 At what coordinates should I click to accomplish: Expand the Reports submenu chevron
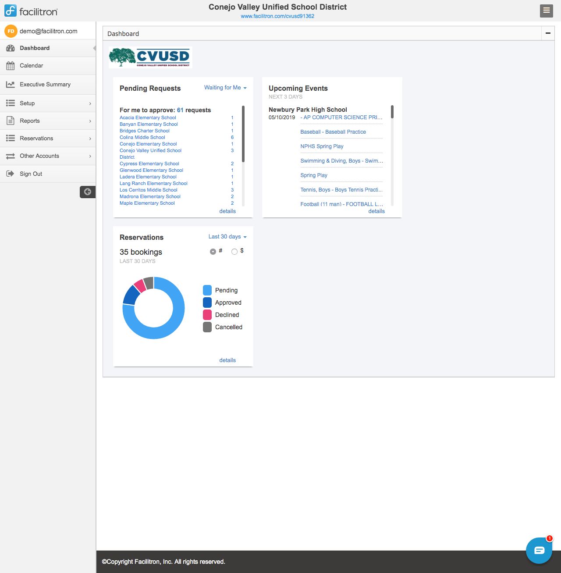90,121
